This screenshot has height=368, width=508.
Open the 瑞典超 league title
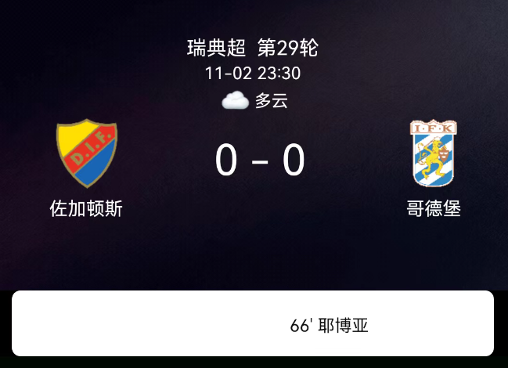click(216, 48)
